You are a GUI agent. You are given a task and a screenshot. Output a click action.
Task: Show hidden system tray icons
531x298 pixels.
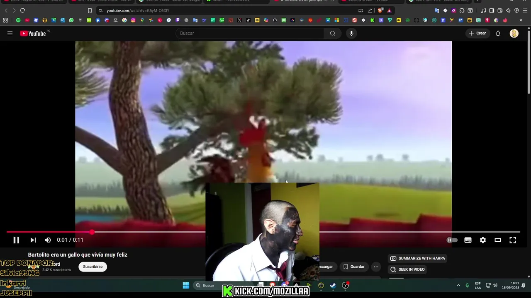tap(458, 286)
